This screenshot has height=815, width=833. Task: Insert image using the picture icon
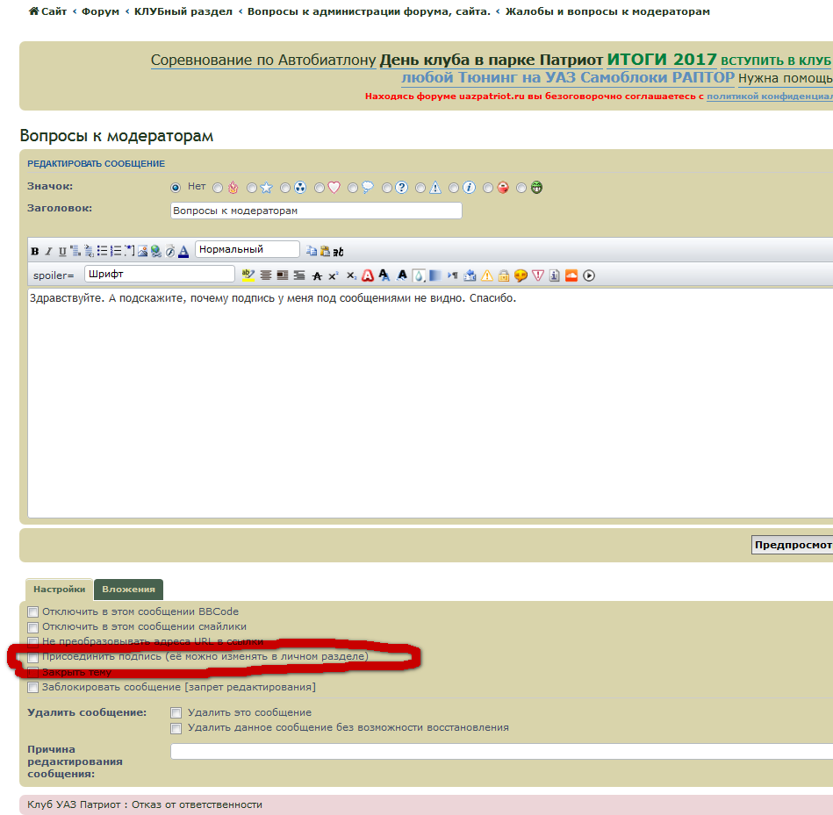(142, 251)
